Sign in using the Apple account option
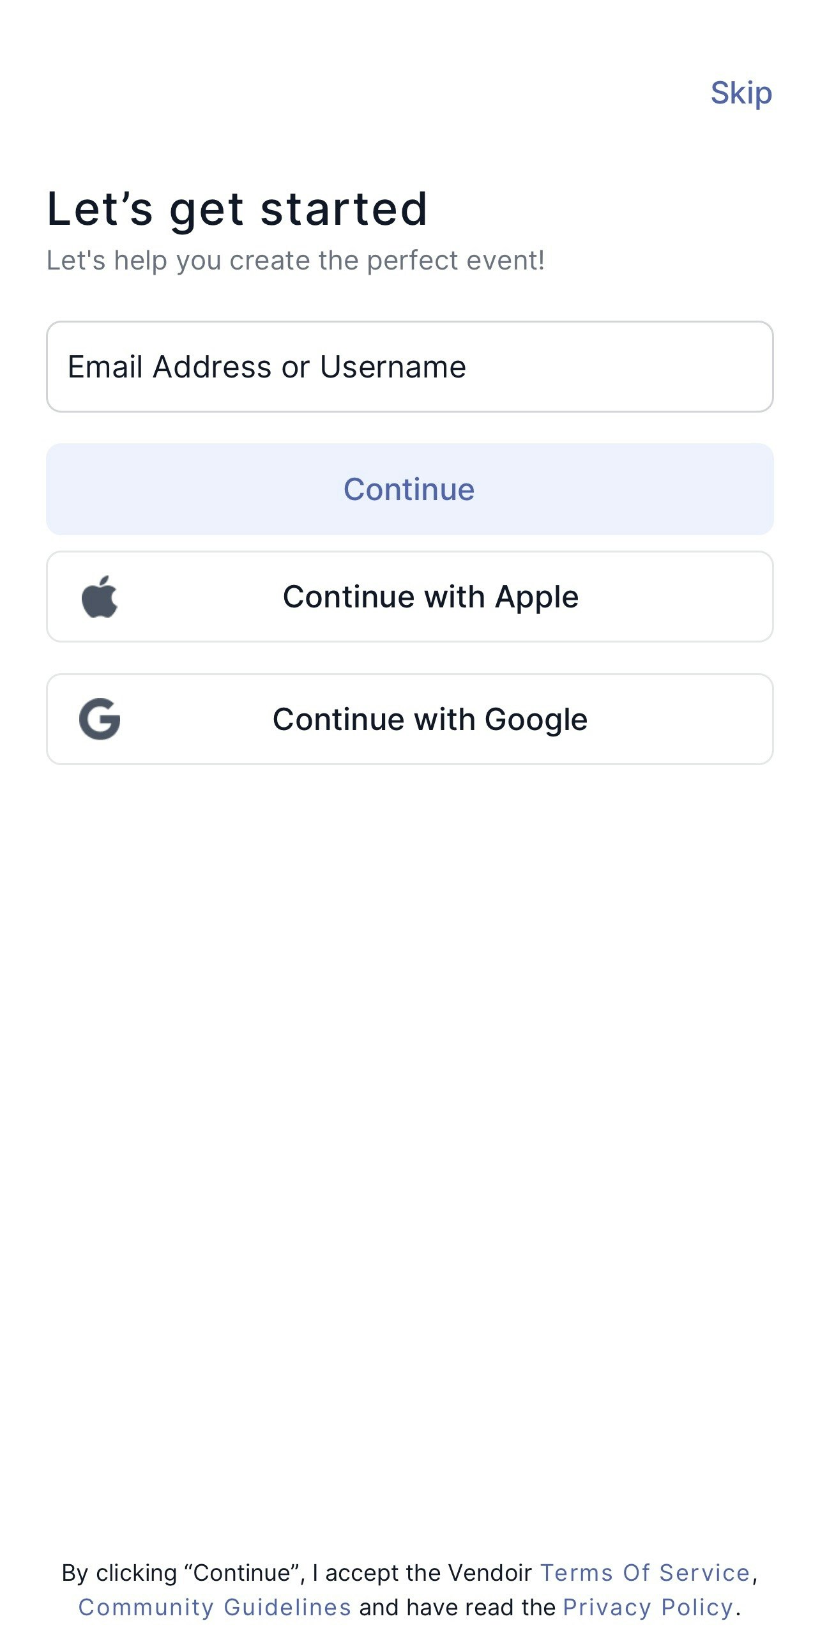820x1637 pixels. 410,597
